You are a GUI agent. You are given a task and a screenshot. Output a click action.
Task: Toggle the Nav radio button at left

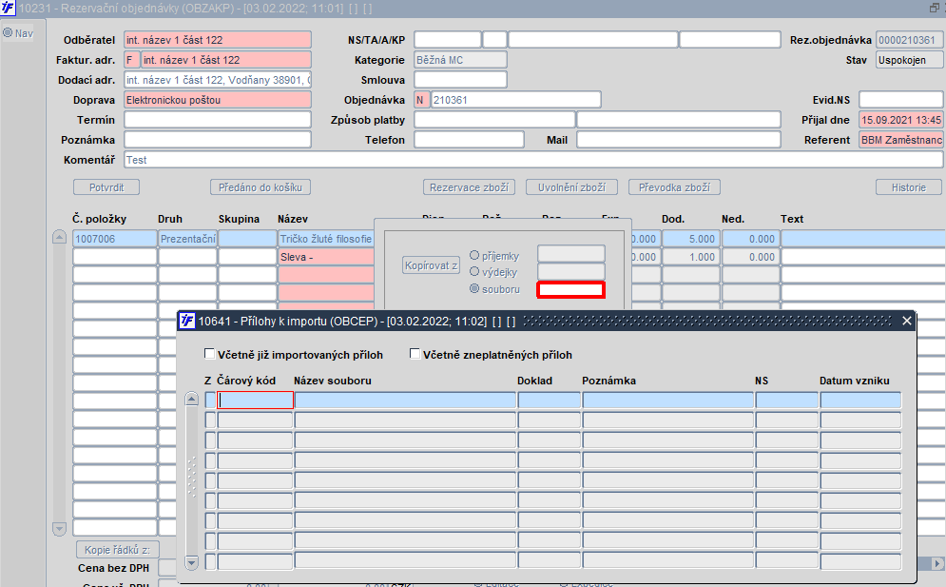click(8, 32)
